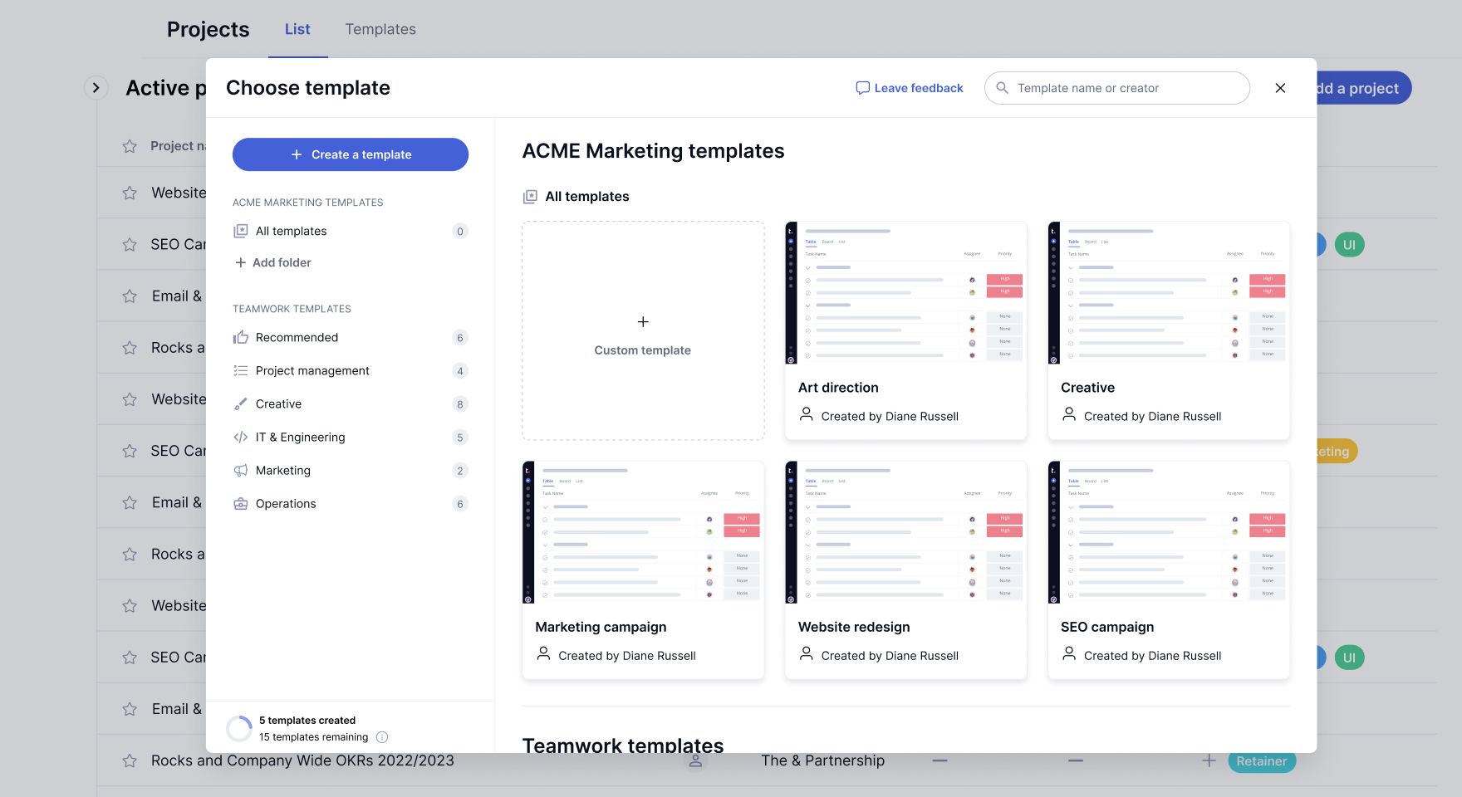Viewport: 1462px width, 797px height.
Task: Click the person icon in Rocks and Company row
Action: tap(696, 760)
